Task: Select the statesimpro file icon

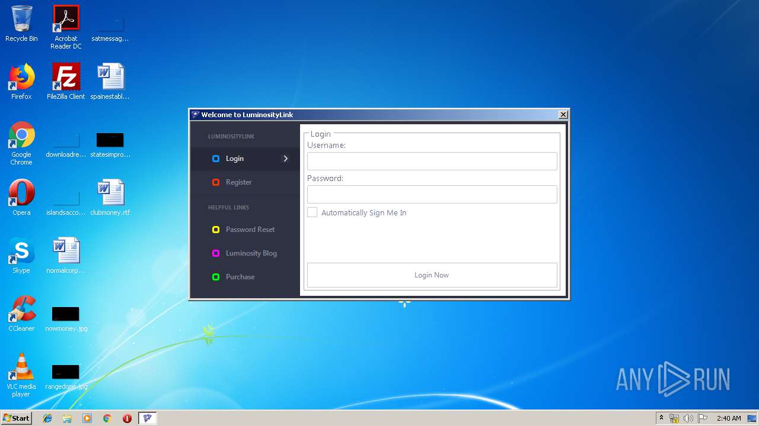Action: [x=110, y=144]
